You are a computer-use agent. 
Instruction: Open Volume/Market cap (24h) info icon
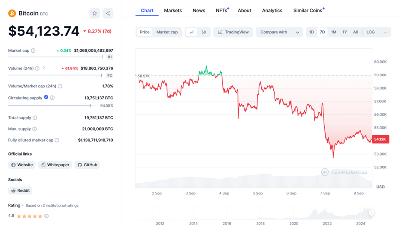click(x=60, y=86)
